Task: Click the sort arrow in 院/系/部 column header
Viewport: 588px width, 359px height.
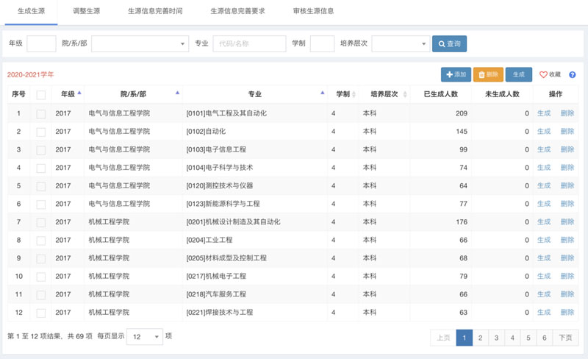Action: point(177,93)
